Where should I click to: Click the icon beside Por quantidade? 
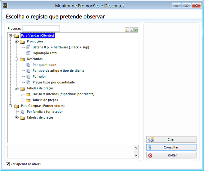[28, 65]
